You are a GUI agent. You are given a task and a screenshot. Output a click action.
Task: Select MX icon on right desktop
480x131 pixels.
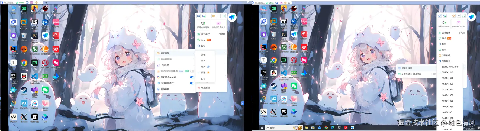(x=274, y=100)
